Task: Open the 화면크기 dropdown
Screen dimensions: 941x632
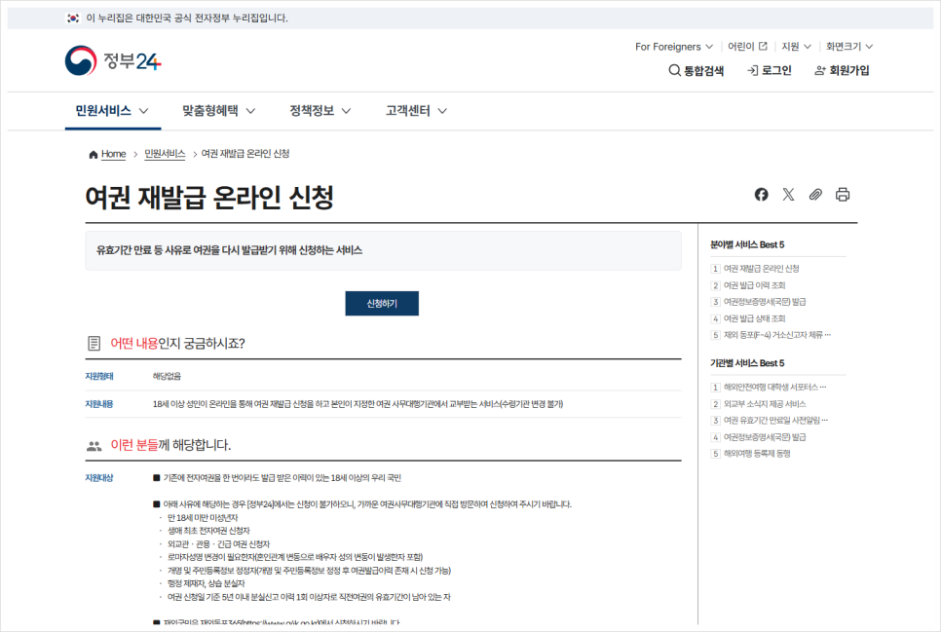Action: point(848,46)
